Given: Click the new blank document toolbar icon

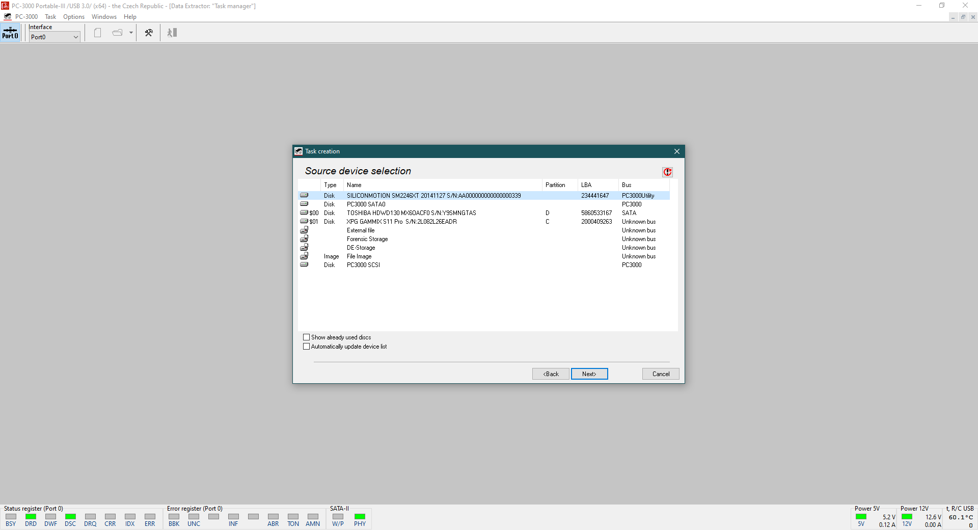Looking at the screenshot, I should click(x=98, y=33).
